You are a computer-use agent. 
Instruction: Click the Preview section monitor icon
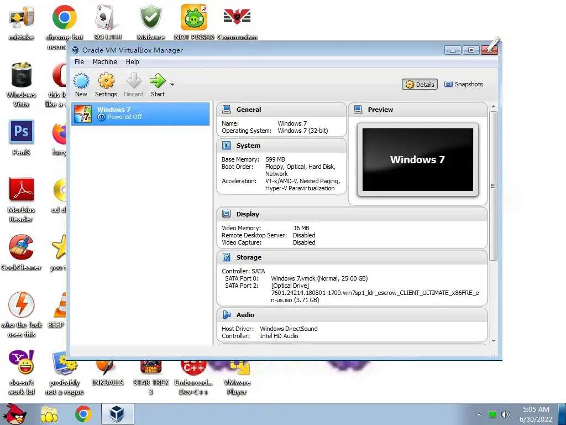358,109
